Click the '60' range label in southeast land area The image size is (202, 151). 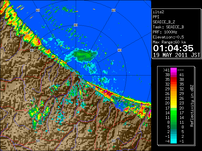(x=114, y=141)
